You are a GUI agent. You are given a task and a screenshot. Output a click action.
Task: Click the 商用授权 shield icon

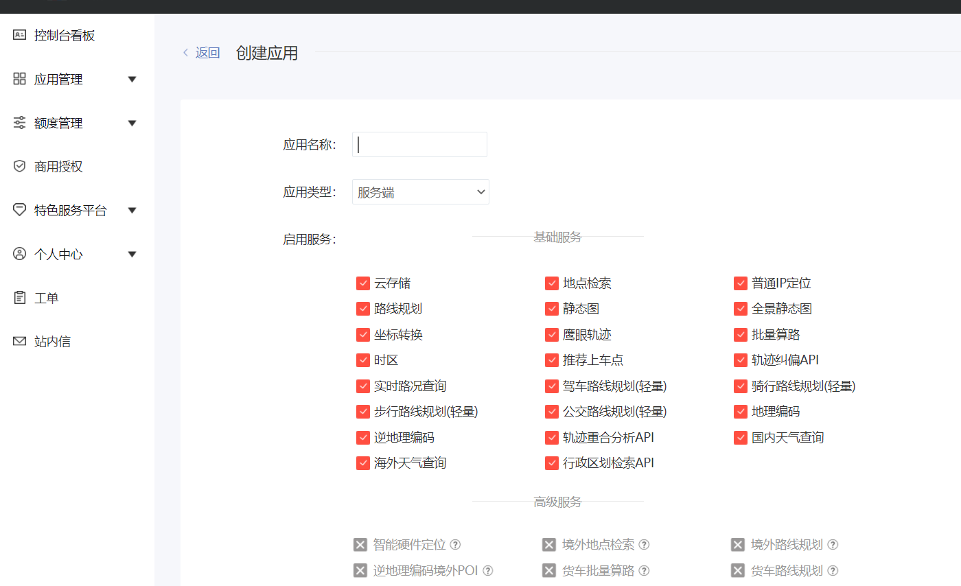pyautogui.click(x=19, y=166)
